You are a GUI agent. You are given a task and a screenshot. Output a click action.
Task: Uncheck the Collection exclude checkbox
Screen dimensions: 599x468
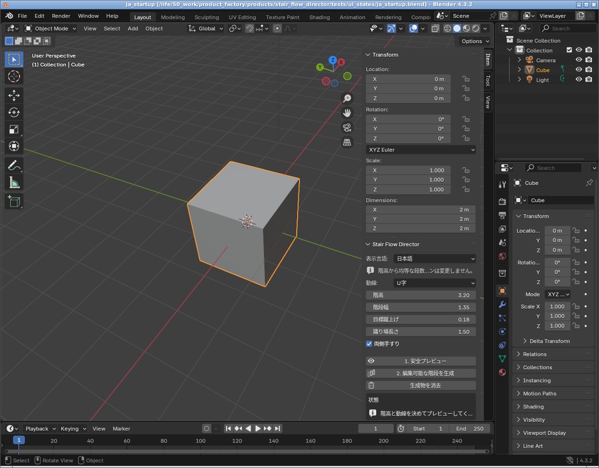[x=569, y=50]
